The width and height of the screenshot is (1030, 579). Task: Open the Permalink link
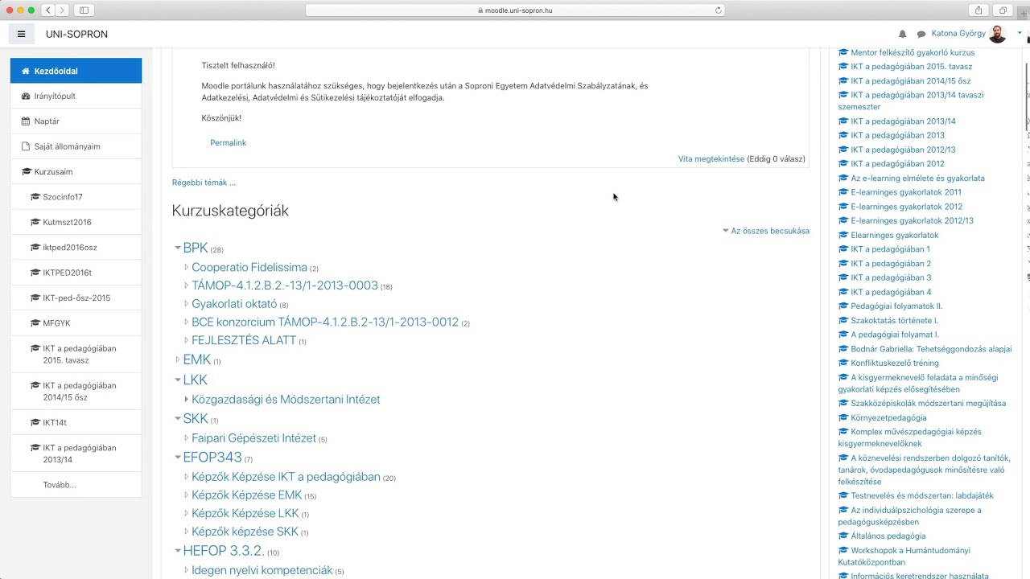[x=228, y=142]
